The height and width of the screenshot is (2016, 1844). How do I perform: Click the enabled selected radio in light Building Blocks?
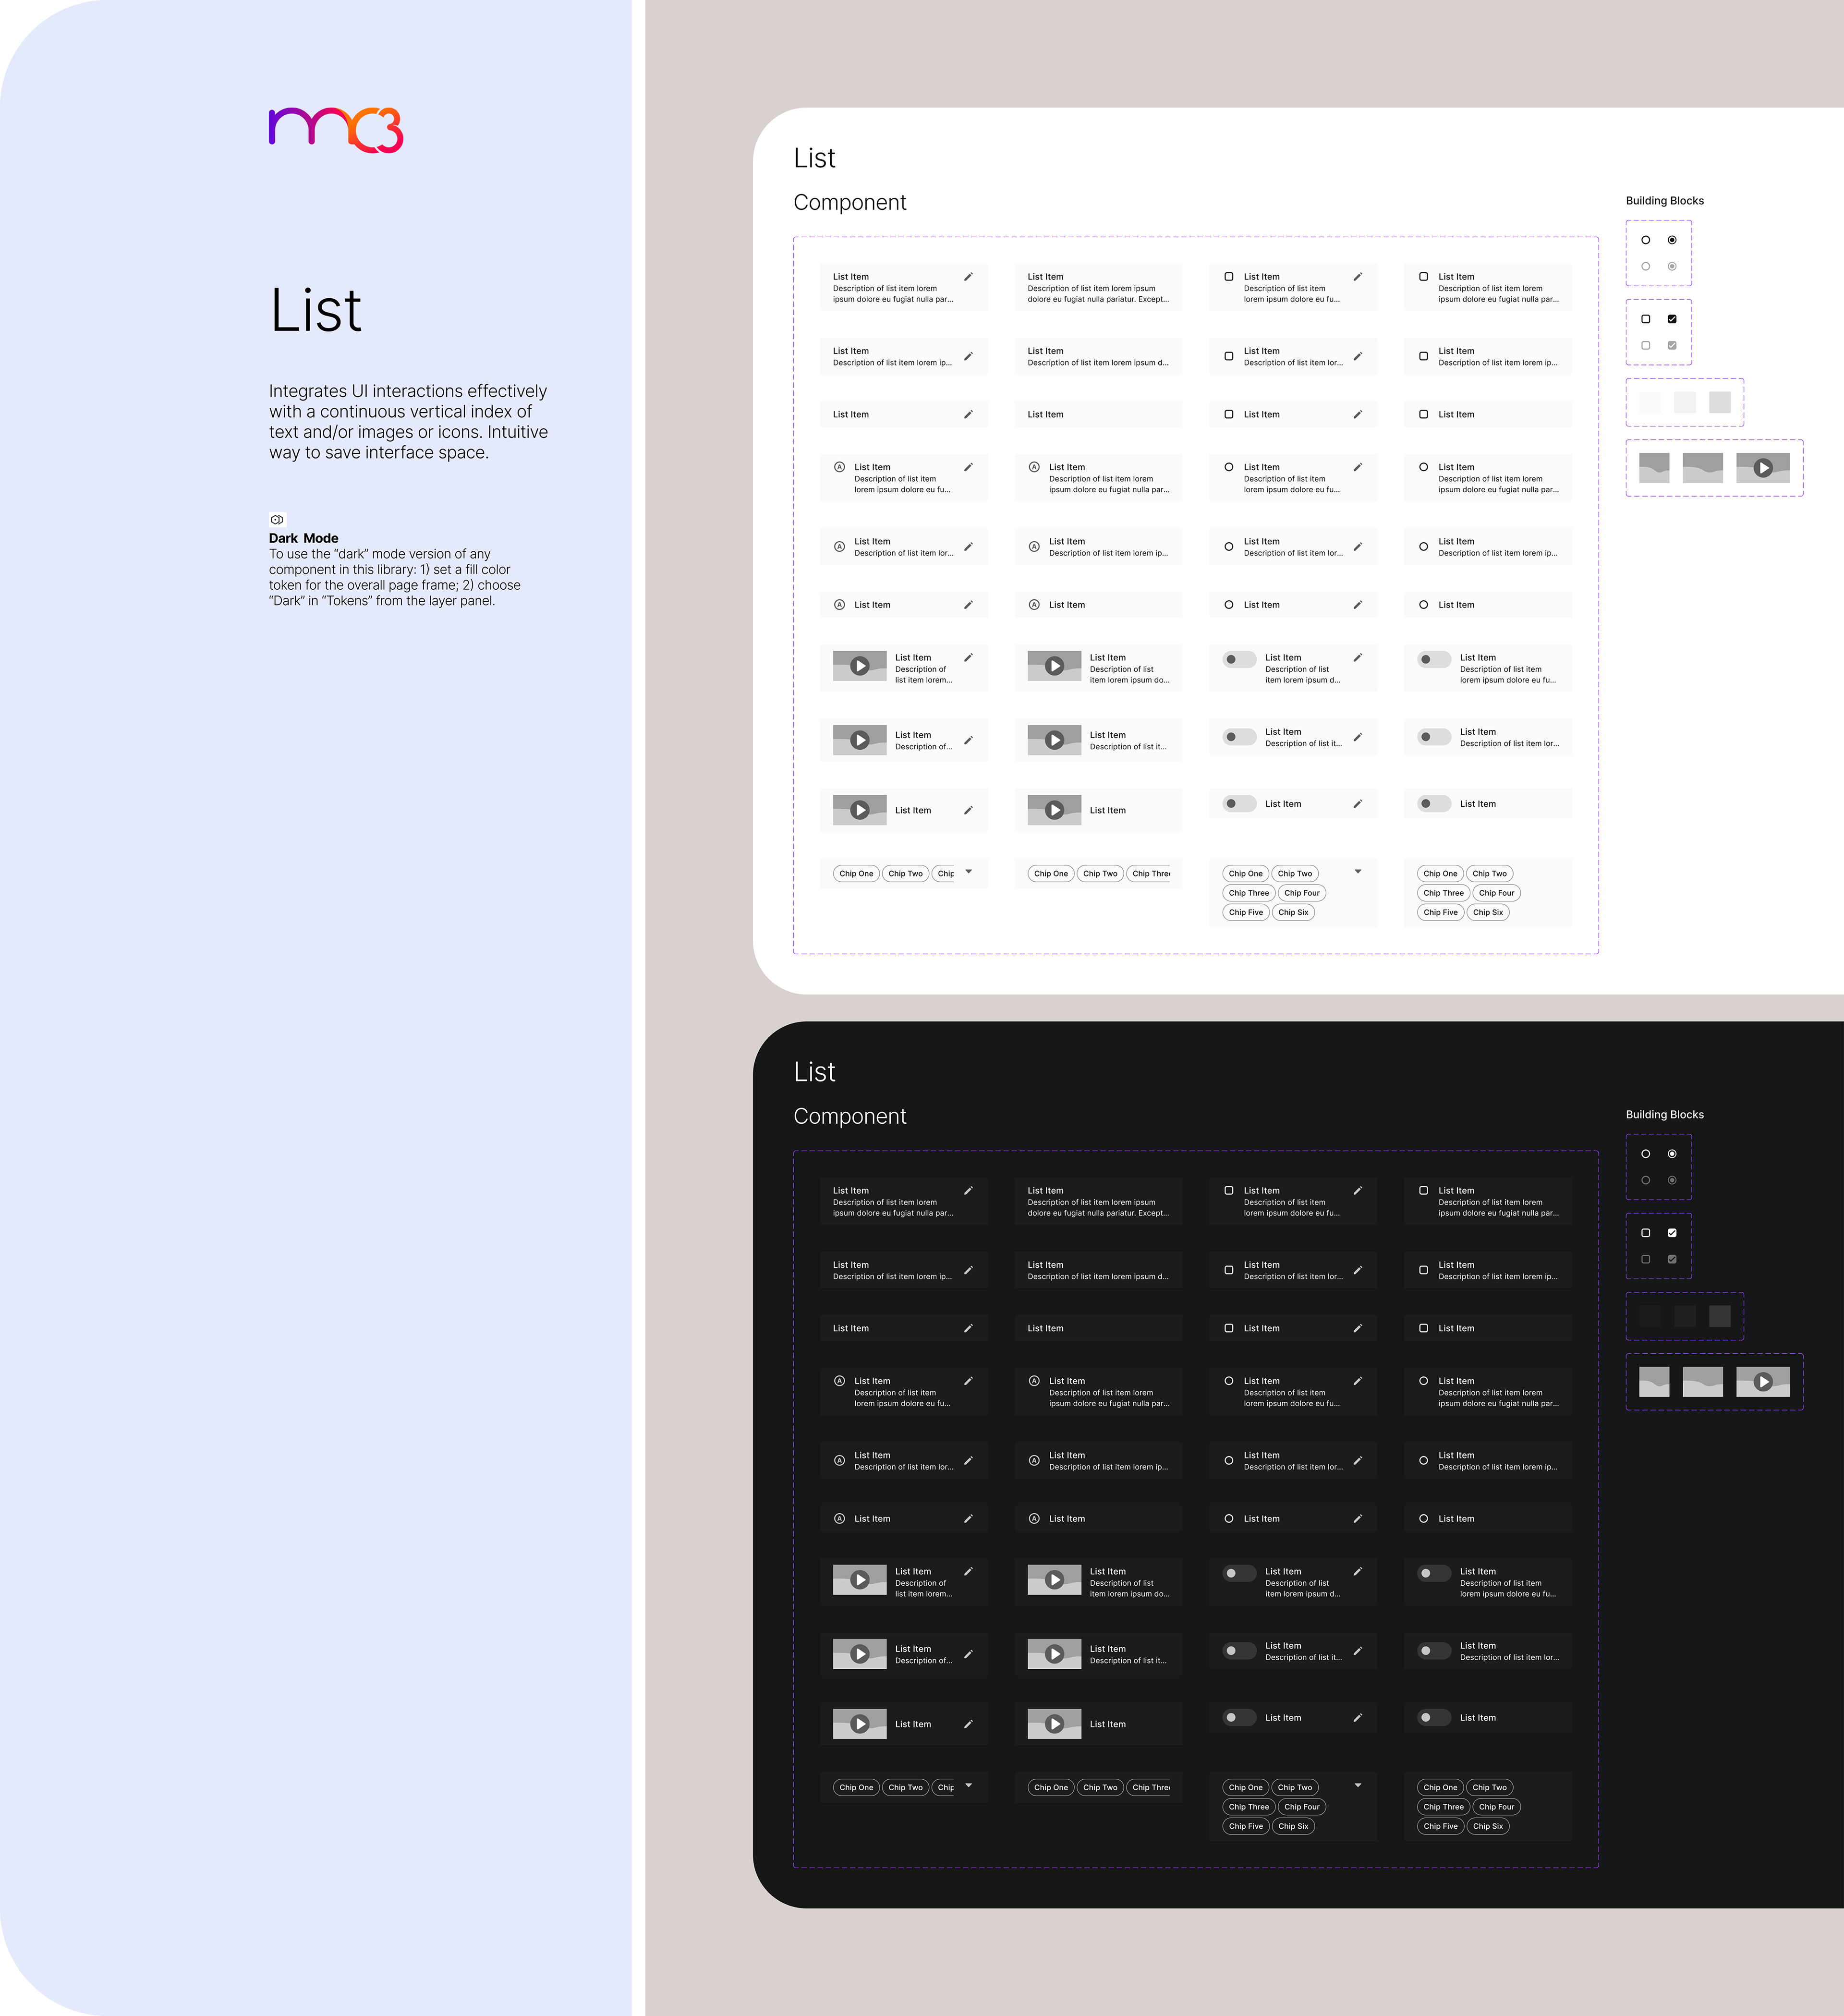[x=1672, y=240]
